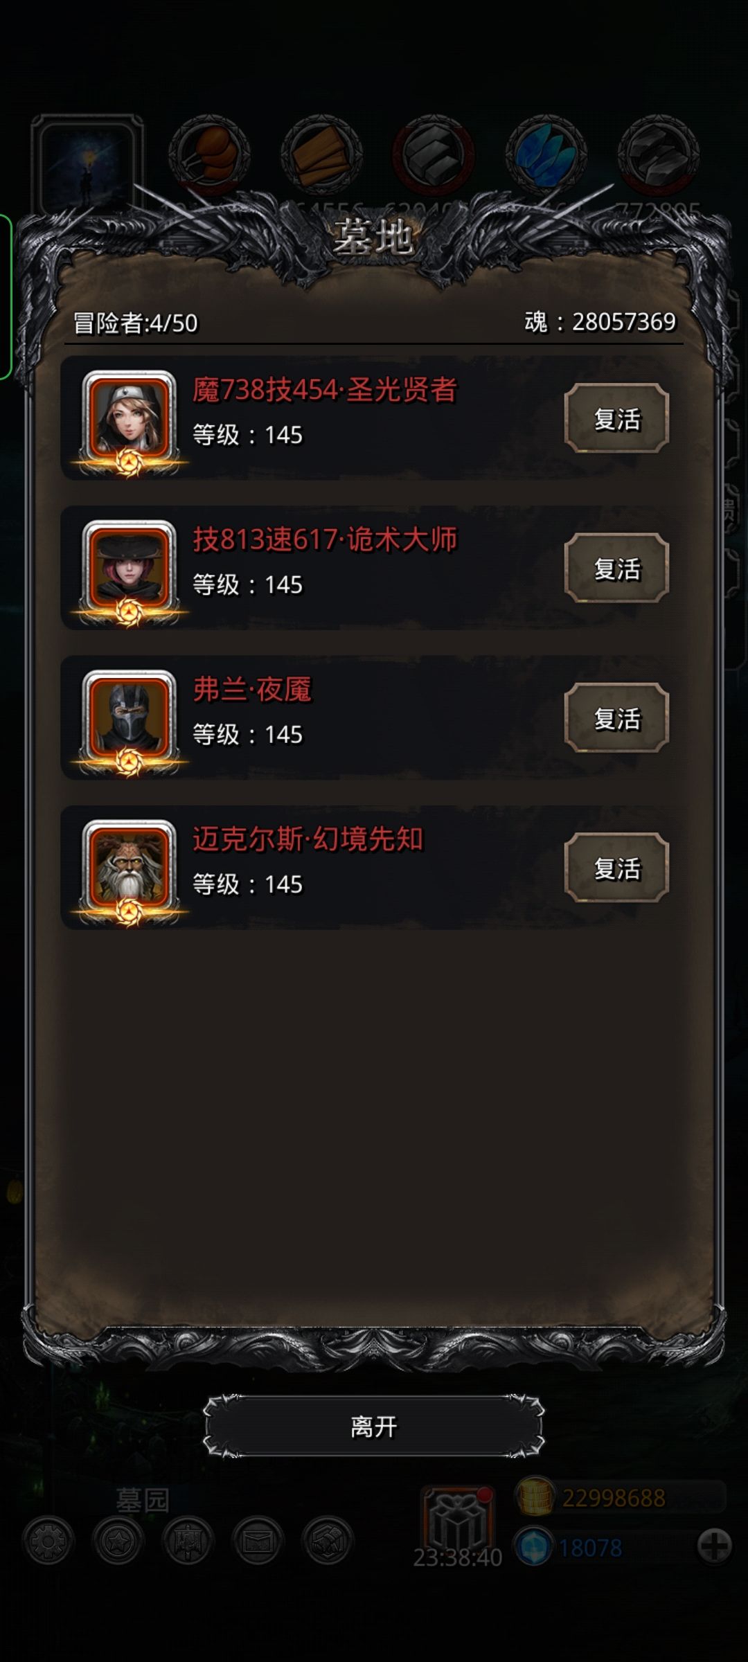Click the plus icon beside gems
The width and height of the screenshot is (748, 1662).
[x=715, y=1546]
